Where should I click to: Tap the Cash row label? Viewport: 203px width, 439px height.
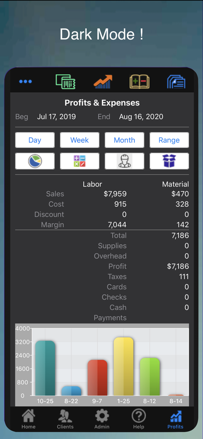118,307
